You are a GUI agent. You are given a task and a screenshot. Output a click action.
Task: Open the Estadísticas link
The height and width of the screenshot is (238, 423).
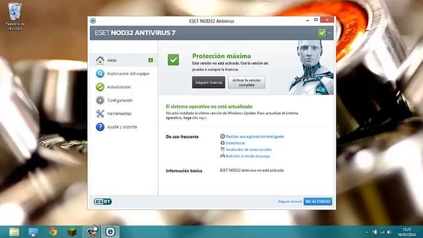235,143
